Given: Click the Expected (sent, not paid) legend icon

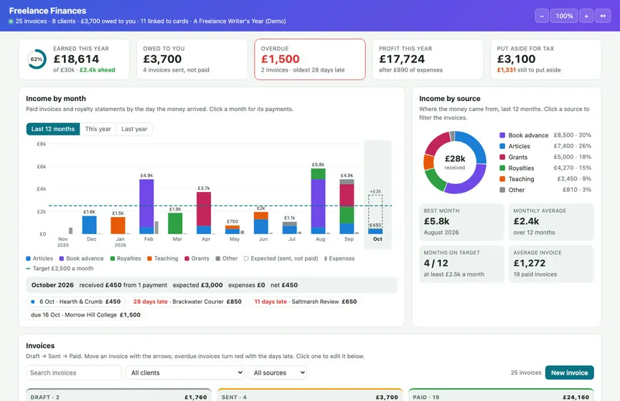Looking at the screenshot, I should click(x=246, y=259).
